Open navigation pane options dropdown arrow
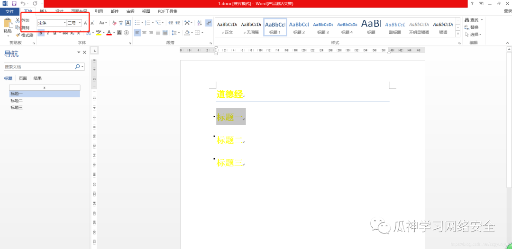Screen dimensions: 512x249 point(79,52)
